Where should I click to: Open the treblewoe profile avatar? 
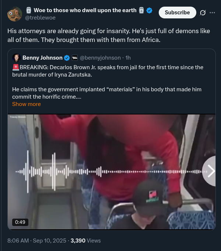[x=15, y=14]
